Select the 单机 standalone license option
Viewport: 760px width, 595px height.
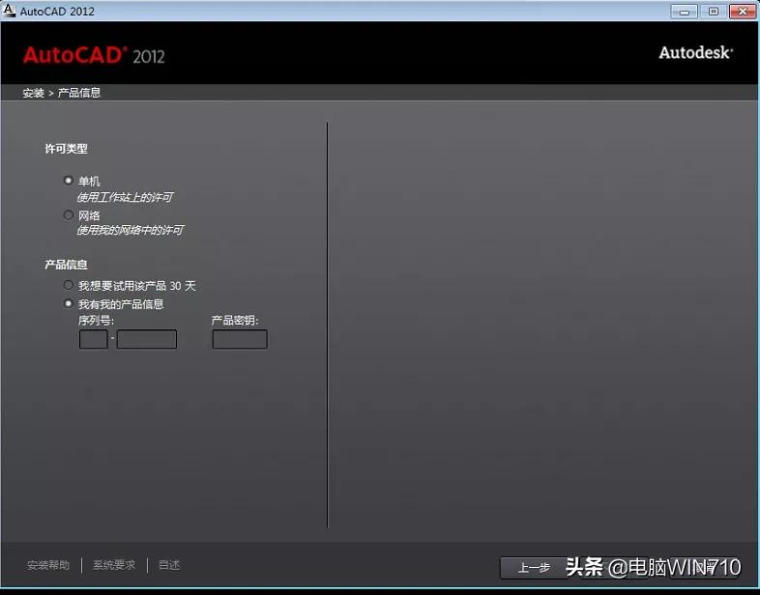(69, 181)
